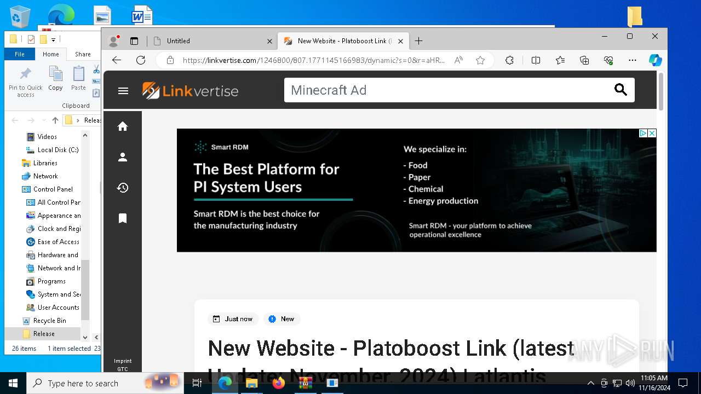Click the taskbar search box

pyautogui.click(x=105, y=383)
